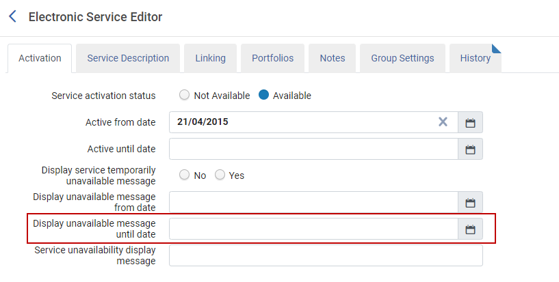Go to the Linking tab
559x282 pixels.
tap(210, 58)
